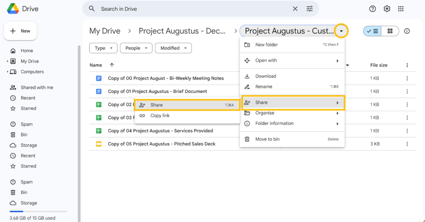Open search options sliders icon
The width and height of the screenshot is (425, 222).
[310, 9]
